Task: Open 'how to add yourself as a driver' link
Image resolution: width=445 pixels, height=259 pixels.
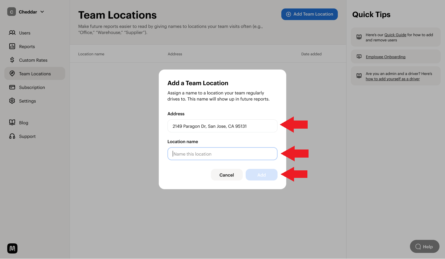Action: tap(393, 79)
